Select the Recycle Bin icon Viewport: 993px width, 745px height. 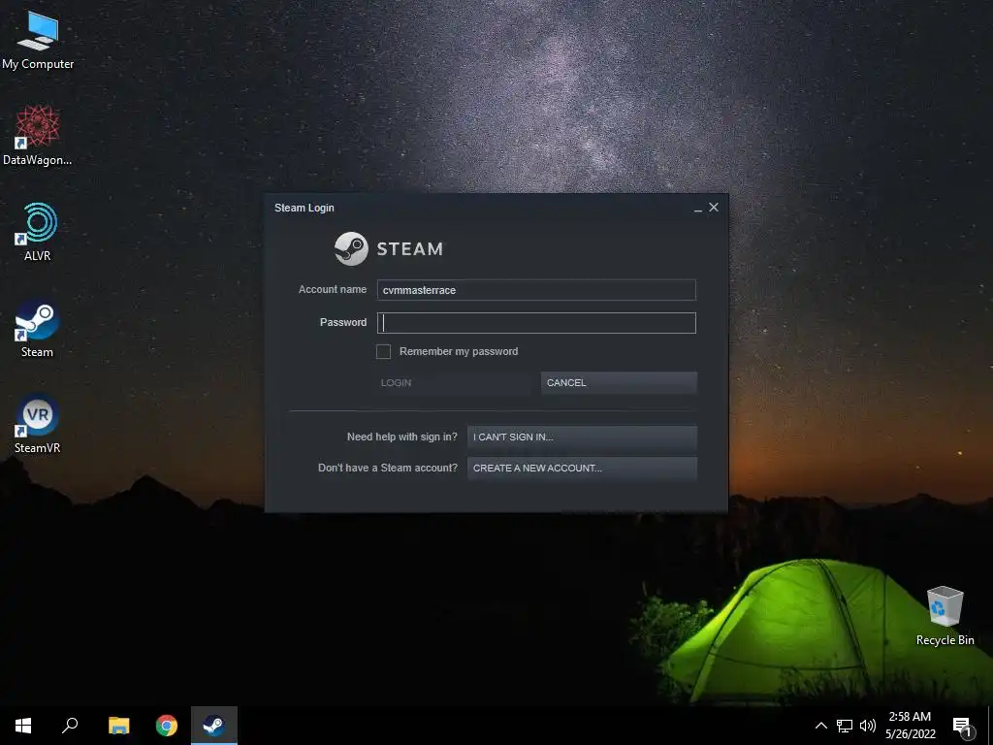point(945,616)
